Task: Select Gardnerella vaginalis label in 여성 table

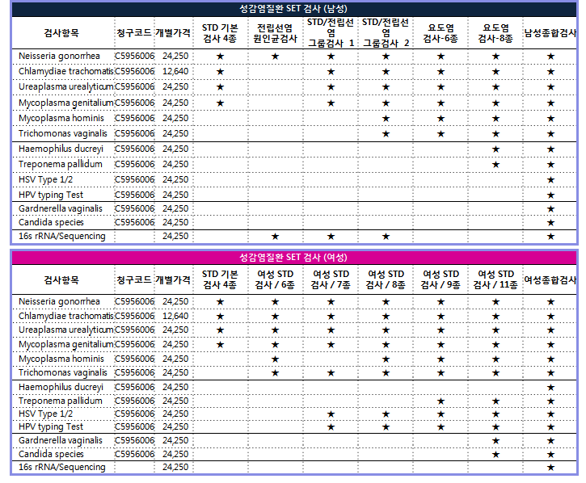Action: (x=60, y=440)
